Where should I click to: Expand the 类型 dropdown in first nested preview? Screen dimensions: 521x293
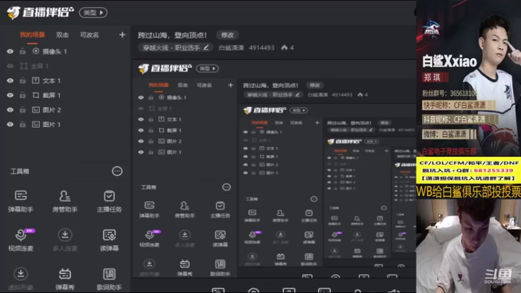(207, 68)
